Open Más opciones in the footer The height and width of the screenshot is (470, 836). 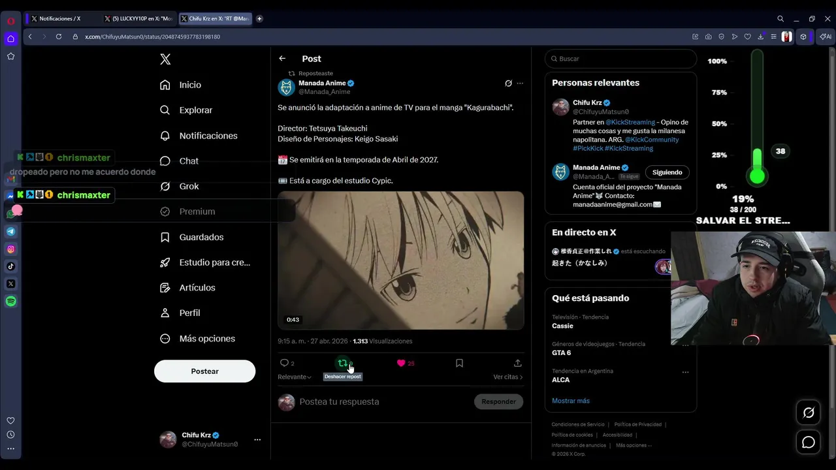tap(634, 445)
